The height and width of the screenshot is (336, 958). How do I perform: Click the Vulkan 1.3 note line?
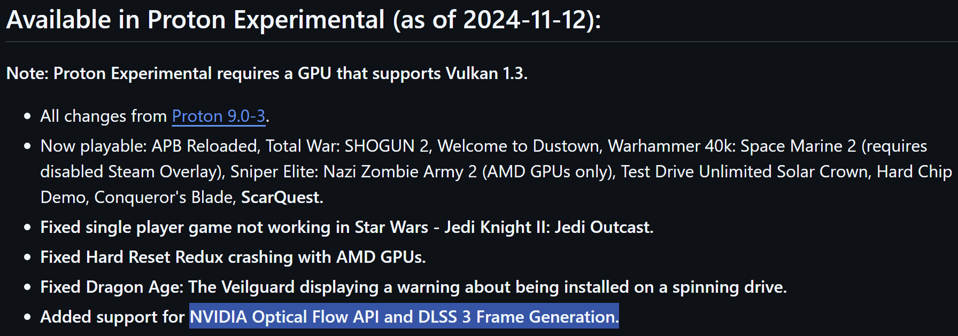tap(266, 73)
